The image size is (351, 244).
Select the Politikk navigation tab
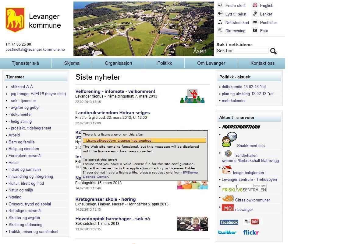point(165,63)
